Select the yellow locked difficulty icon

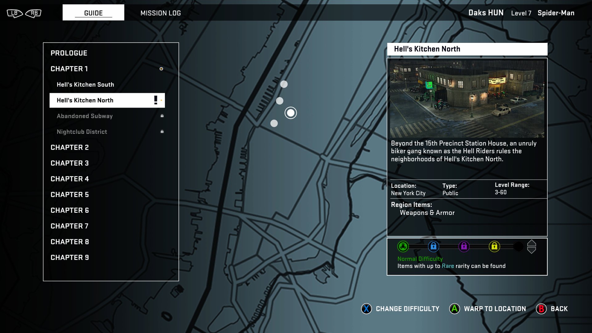(x=495, y=246)
